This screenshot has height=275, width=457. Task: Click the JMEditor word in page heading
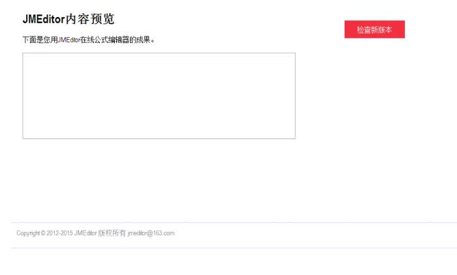[44, 19]
